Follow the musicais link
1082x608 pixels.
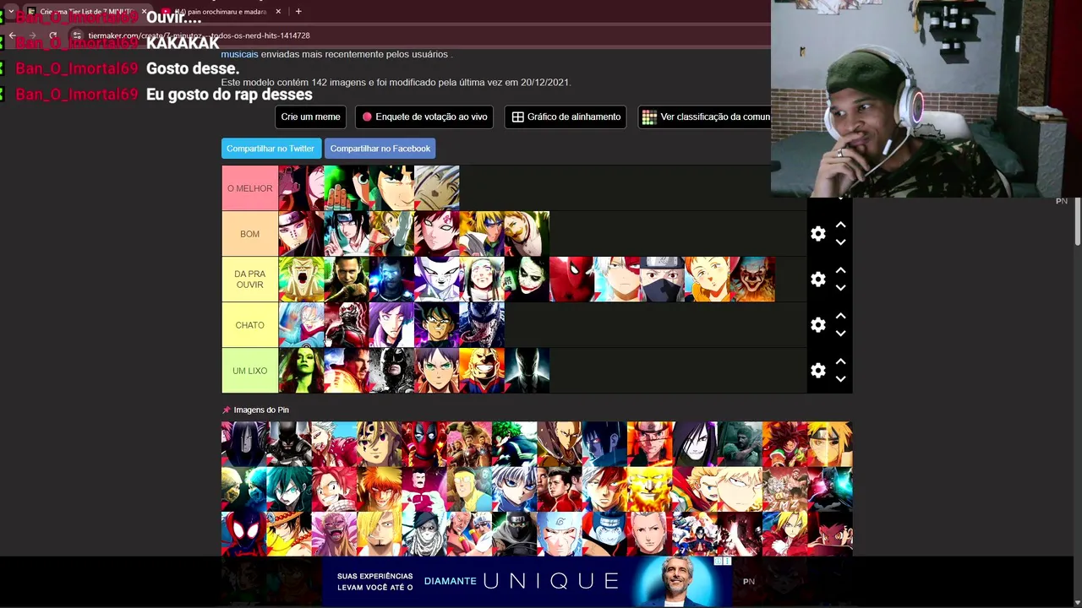point(239,54)
